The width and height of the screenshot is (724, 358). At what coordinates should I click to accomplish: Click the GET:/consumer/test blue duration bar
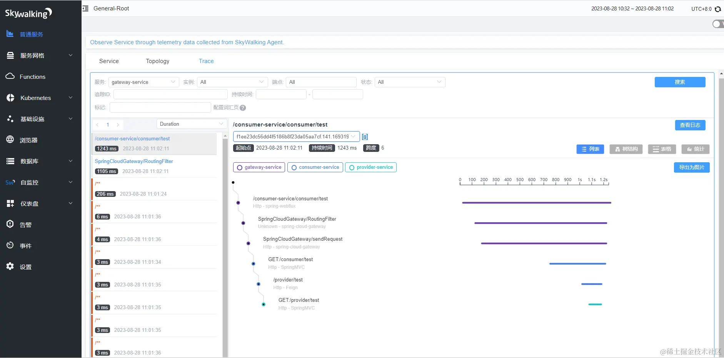pos(577,264)
